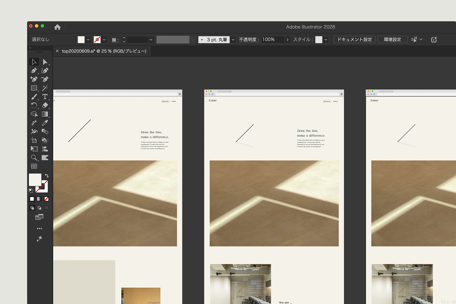456x304 pixels.
Task: Select the Eraser tool
Action: (x=45, y=105)
